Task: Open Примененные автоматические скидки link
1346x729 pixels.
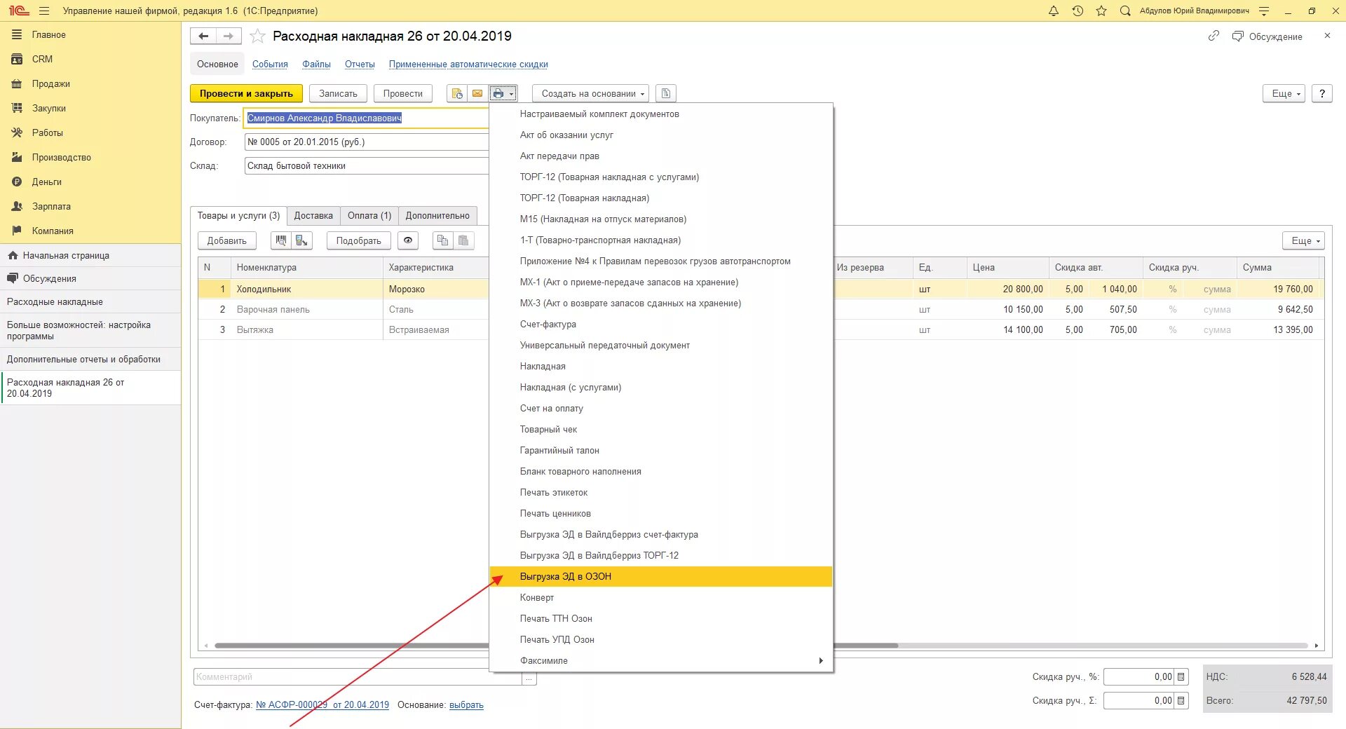Action: (x=468, y=64)
